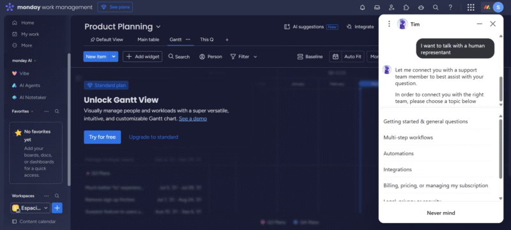Viewport: 511px width, 230px height.
Task: Open More in sidebar
Action: click(x=26, y=45)
